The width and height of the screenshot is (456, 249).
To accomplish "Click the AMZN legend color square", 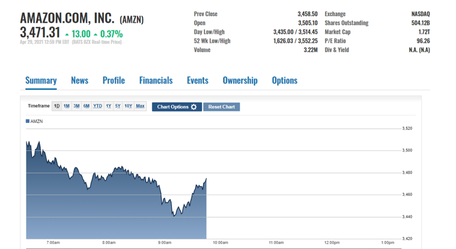I will tap(27, 121).
